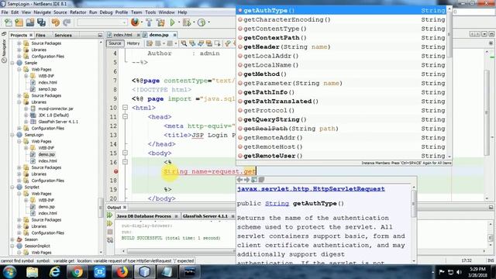
Task: Select getQueryString() completion item
Action: [x=342, y=119]
